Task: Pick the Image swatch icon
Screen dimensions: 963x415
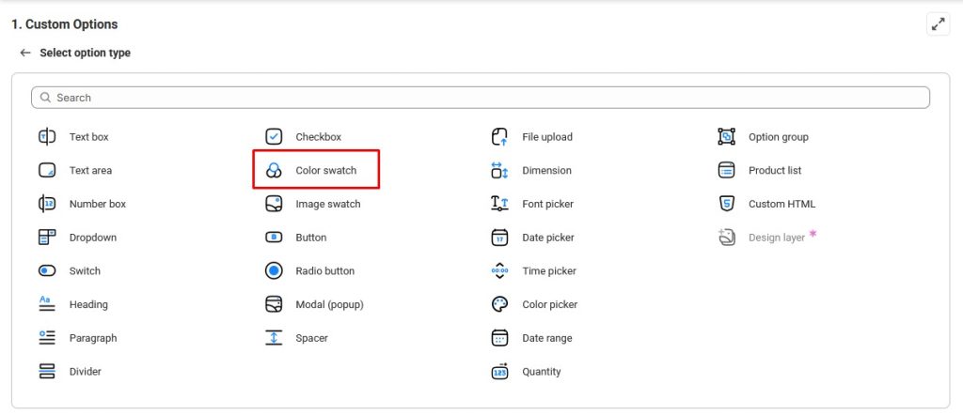Action: 274,204
